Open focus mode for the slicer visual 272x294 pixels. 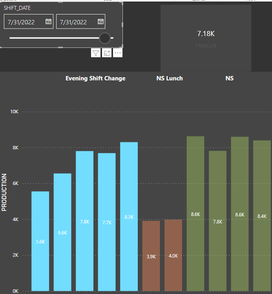(107, 53)
